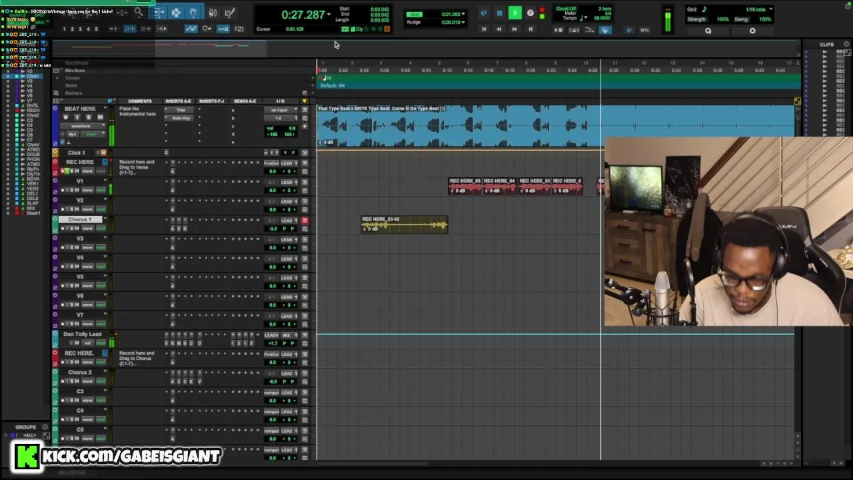The width and height of the screenshot is (853, 480).
Task: Mute the V1 track
Action: point(77,191)
